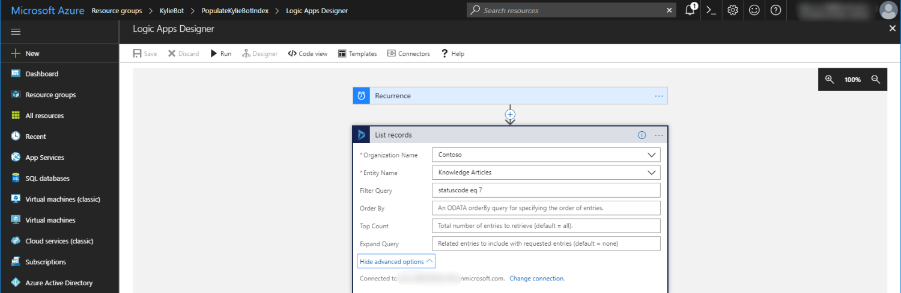Screen dimensions: 901x293
Task: Expand the Organization Name dropdown
Action: [652, 155]
